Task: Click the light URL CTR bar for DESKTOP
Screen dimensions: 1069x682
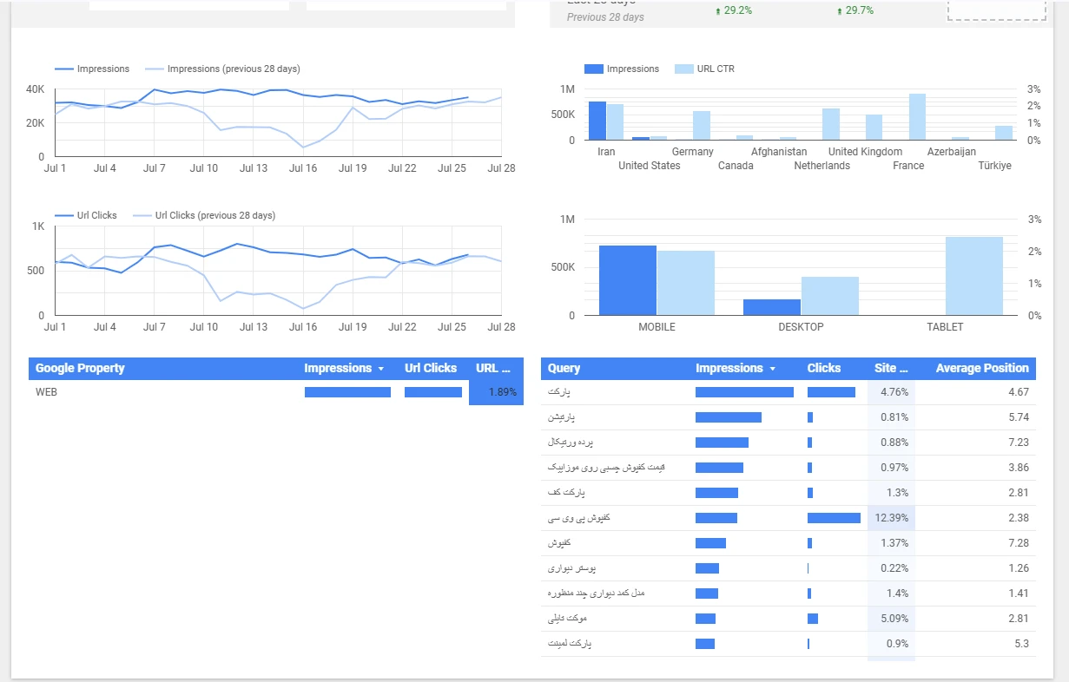Action: (830, 296)
